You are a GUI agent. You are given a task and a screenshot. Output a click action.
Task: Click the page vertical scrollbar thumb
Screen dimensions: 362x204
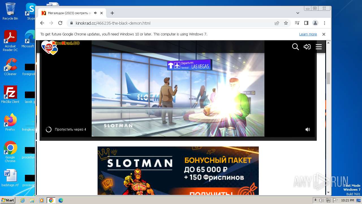coord(328,78)
